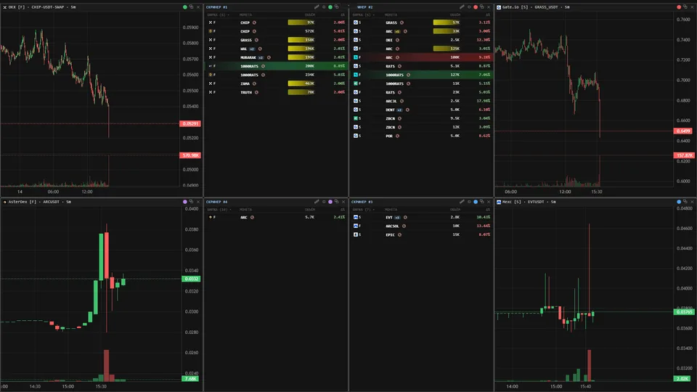Open settings gear in Screener #1 header

click(x=324, y=7)
